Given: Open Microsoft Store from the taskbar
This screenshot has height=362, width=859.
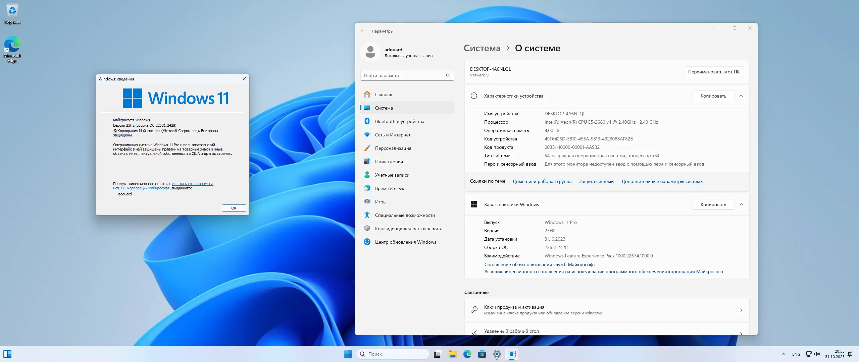Looking at the screenshot, I should tap(482, 354).
